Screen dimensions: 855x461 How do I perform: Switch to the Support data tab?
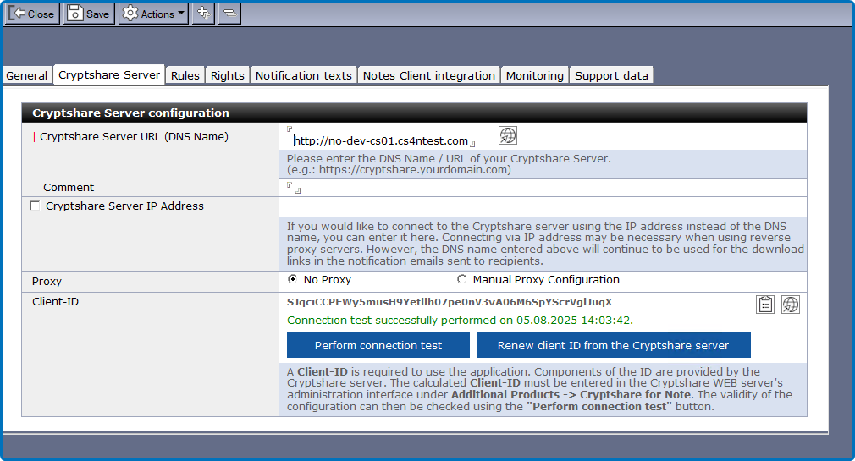click(611, 75)
